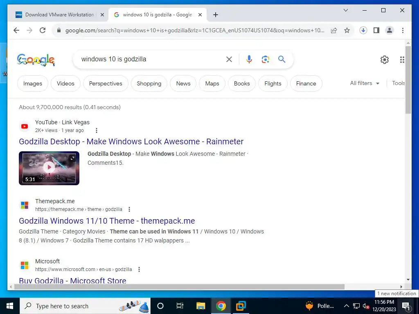Click the Chrome tab search chevron
Screen dimensions: 419x314
click(345, 10)
